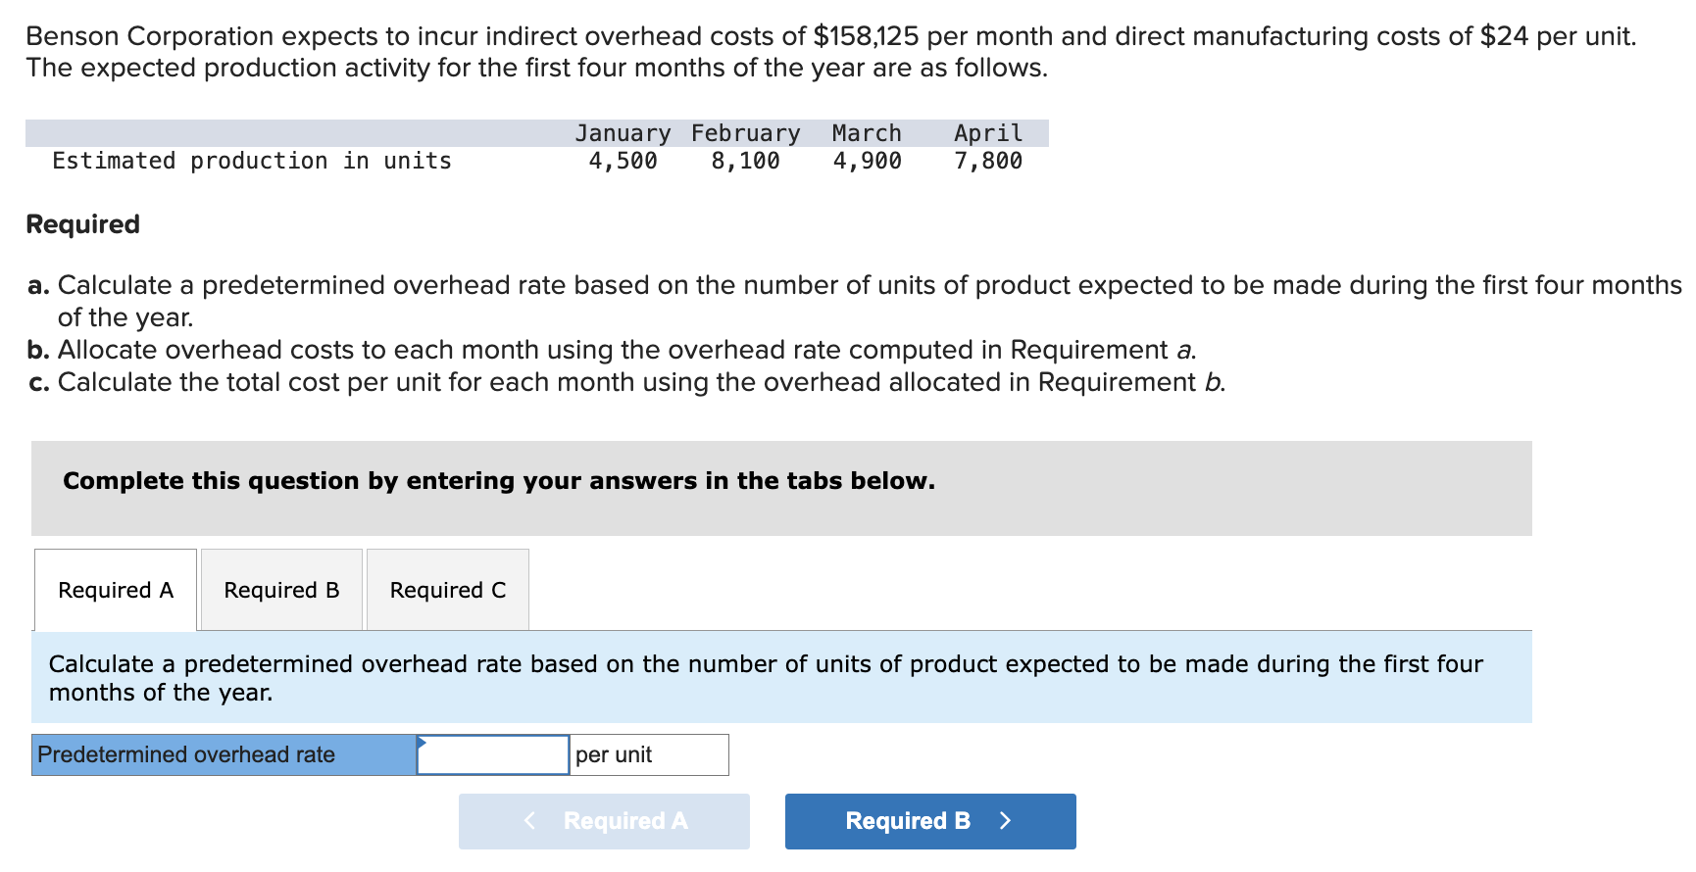
Task: Click the February column header
Action: pyautogui.click(x=745, y=133)
